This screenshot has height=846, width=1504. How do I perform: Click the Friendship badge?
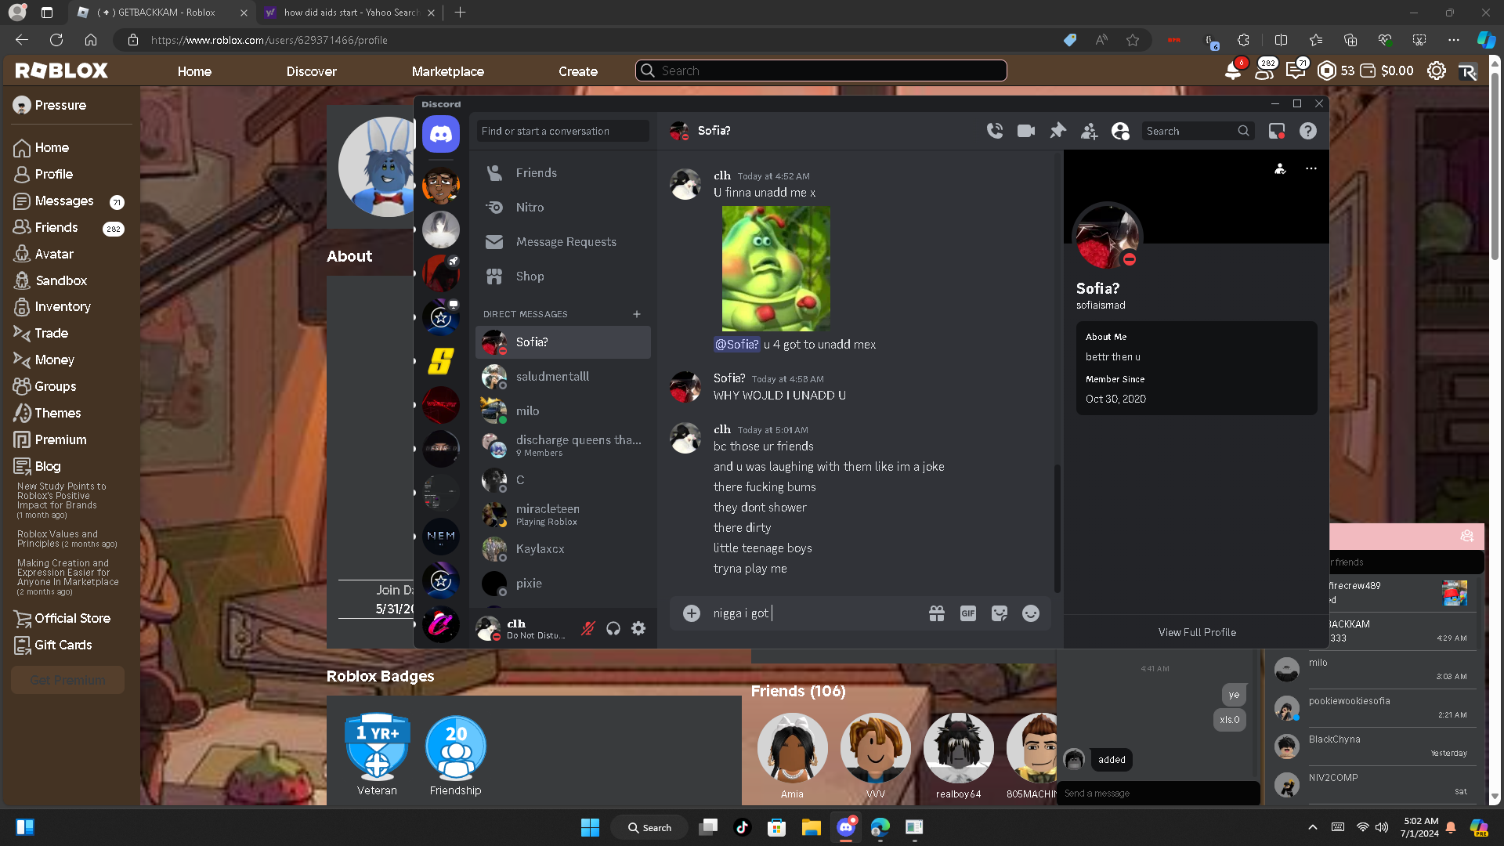point(456,747)
